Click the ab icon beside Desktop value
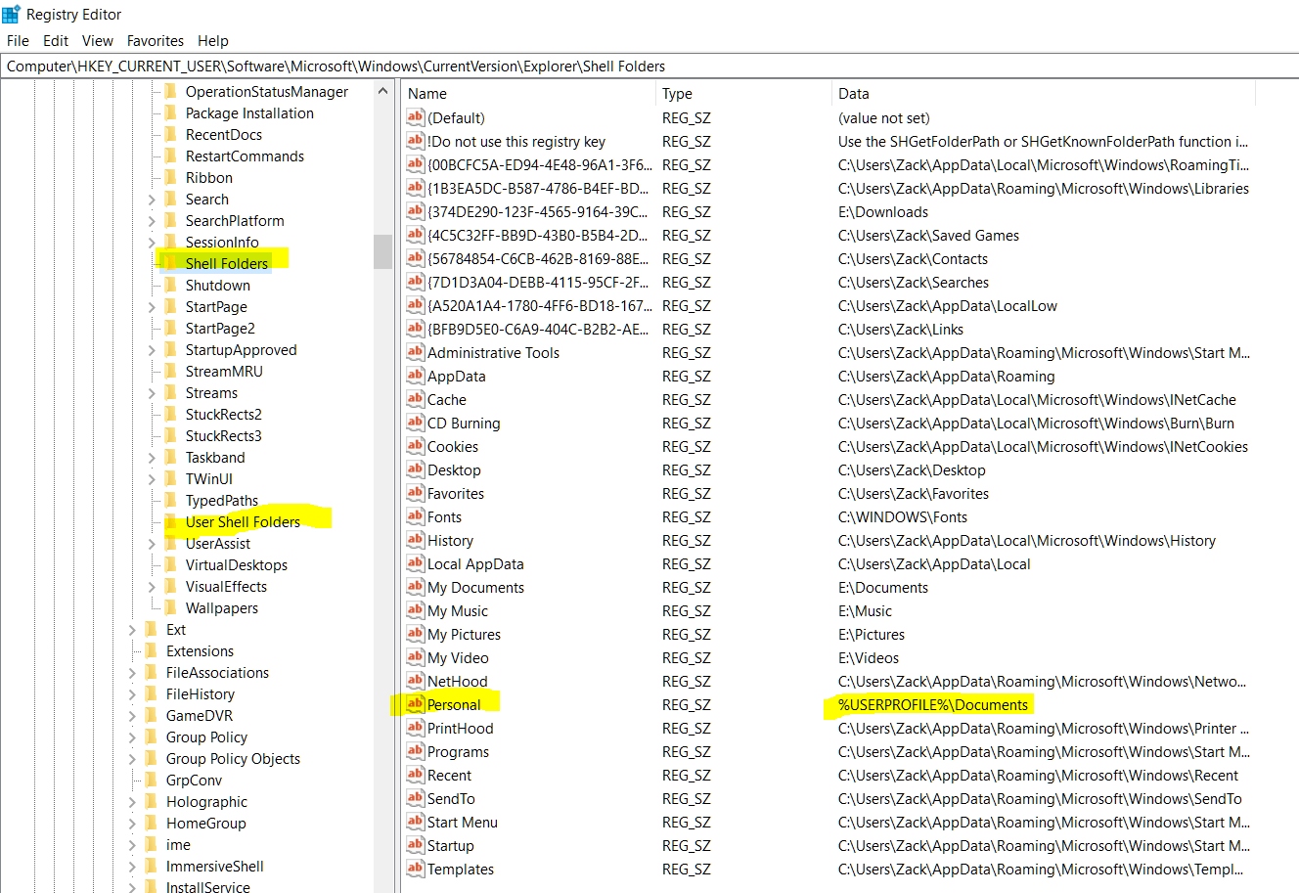 pos(415,469)
